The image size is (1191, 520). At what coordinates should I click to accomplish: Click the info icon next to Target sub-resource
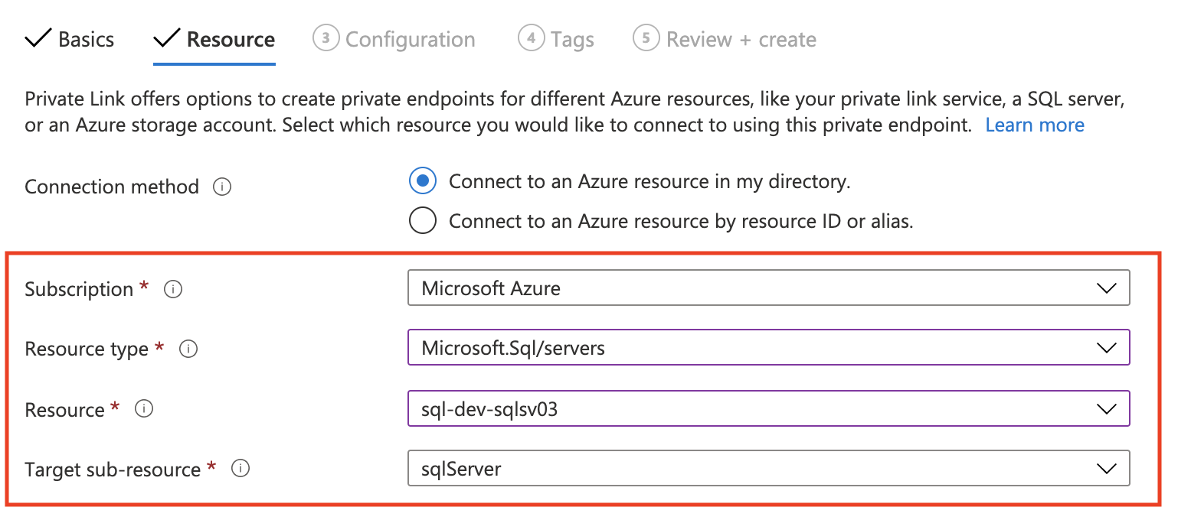pos(240,469)
